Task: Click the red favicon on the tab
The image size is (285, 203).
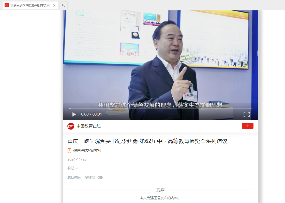Action: coord(7,5)
